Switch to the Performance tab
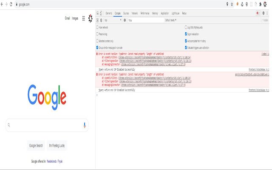Screen dimensions: 272x170 click(x=145, y=13)
